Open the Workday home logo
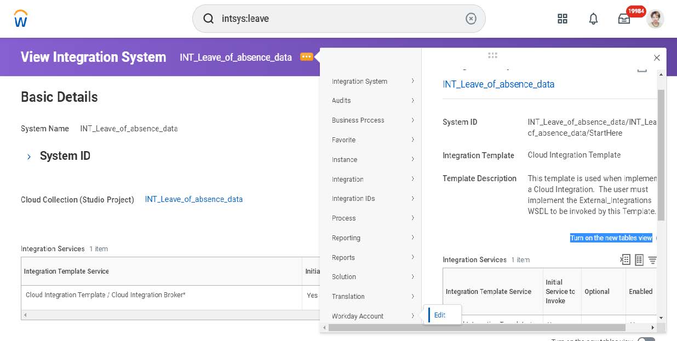This screenshot has width=677, height=341. (x=21, y=19)
